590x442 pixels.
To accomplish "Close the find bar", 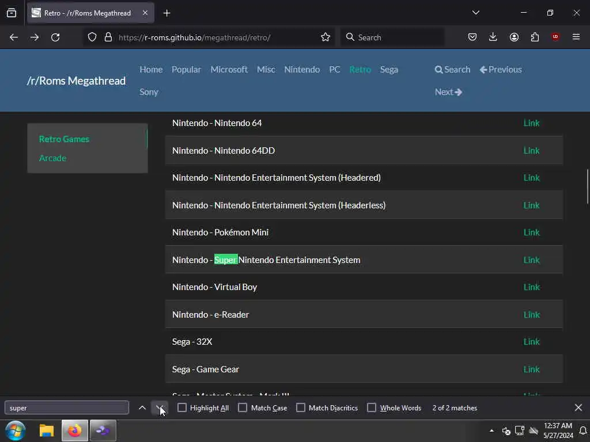I will 578,407.
